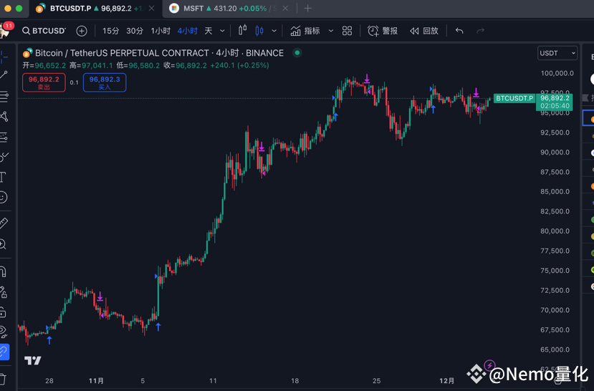Click the chart title Bitcoin / TetherUS PERPETUAL CONTRACT

point(122,53)
